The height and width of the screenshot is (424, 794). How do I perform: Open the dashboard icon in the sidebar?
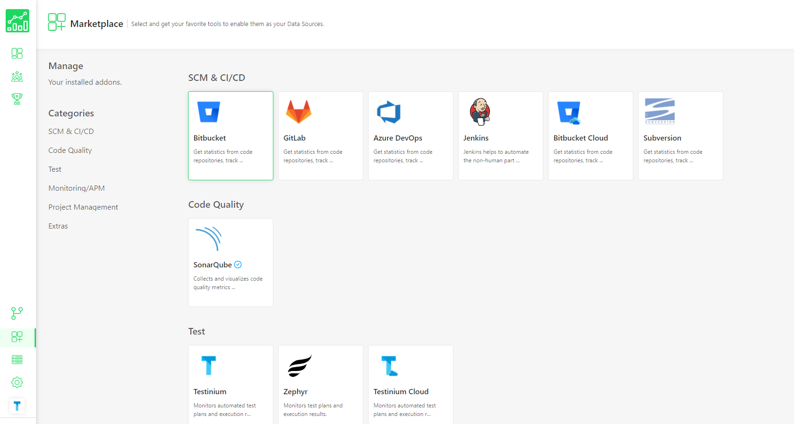(x=17, y=53)
